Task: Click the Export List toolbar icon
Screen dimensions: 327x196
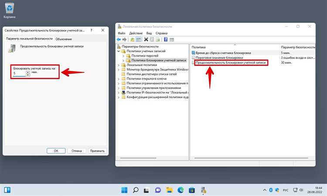Action: pos(158,40)
